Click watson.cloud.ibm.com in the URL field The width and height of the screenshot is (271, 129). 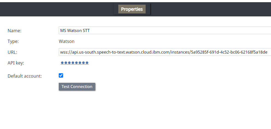146,52
